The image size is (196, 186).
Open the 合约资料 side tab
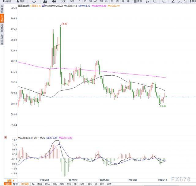coord(2,39)
